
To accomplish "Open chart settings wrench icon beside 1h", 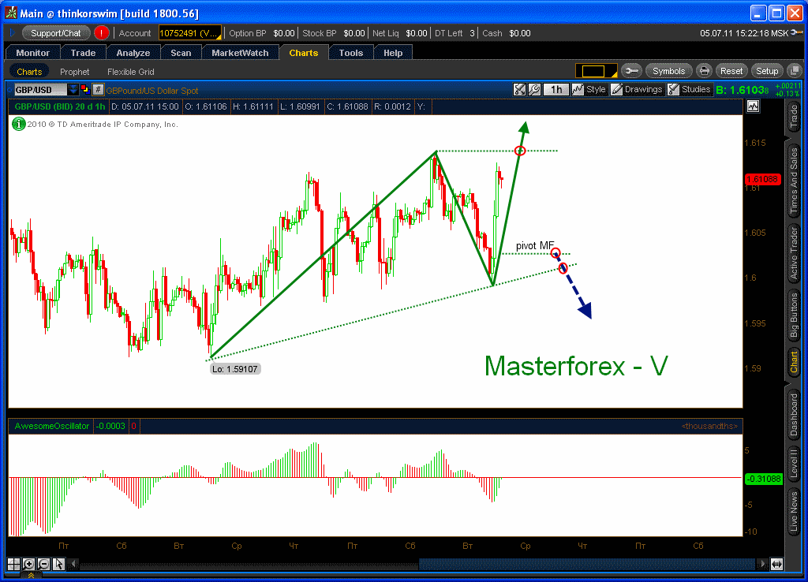I will tap(534, 90).
